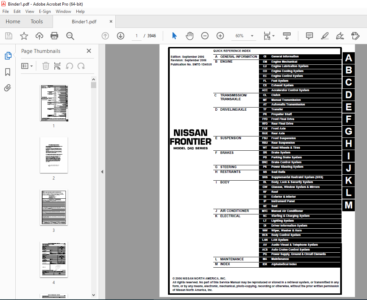Open the File menu
The height and width of the screenshot is (300, 367).
point(6,11)
